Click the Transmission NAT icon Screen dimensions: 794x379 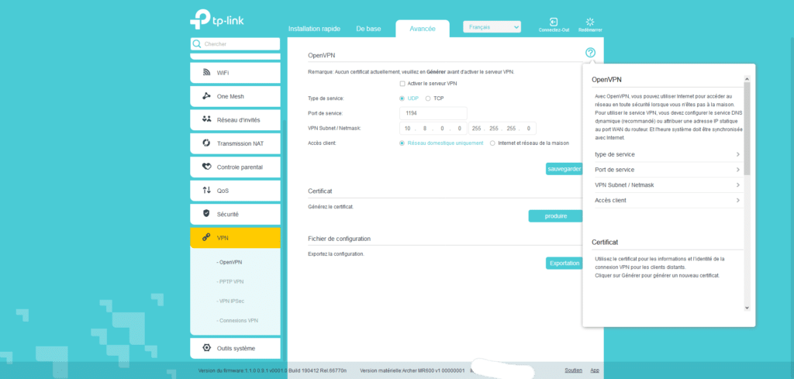pyautogui.click(x=207, y=143)
